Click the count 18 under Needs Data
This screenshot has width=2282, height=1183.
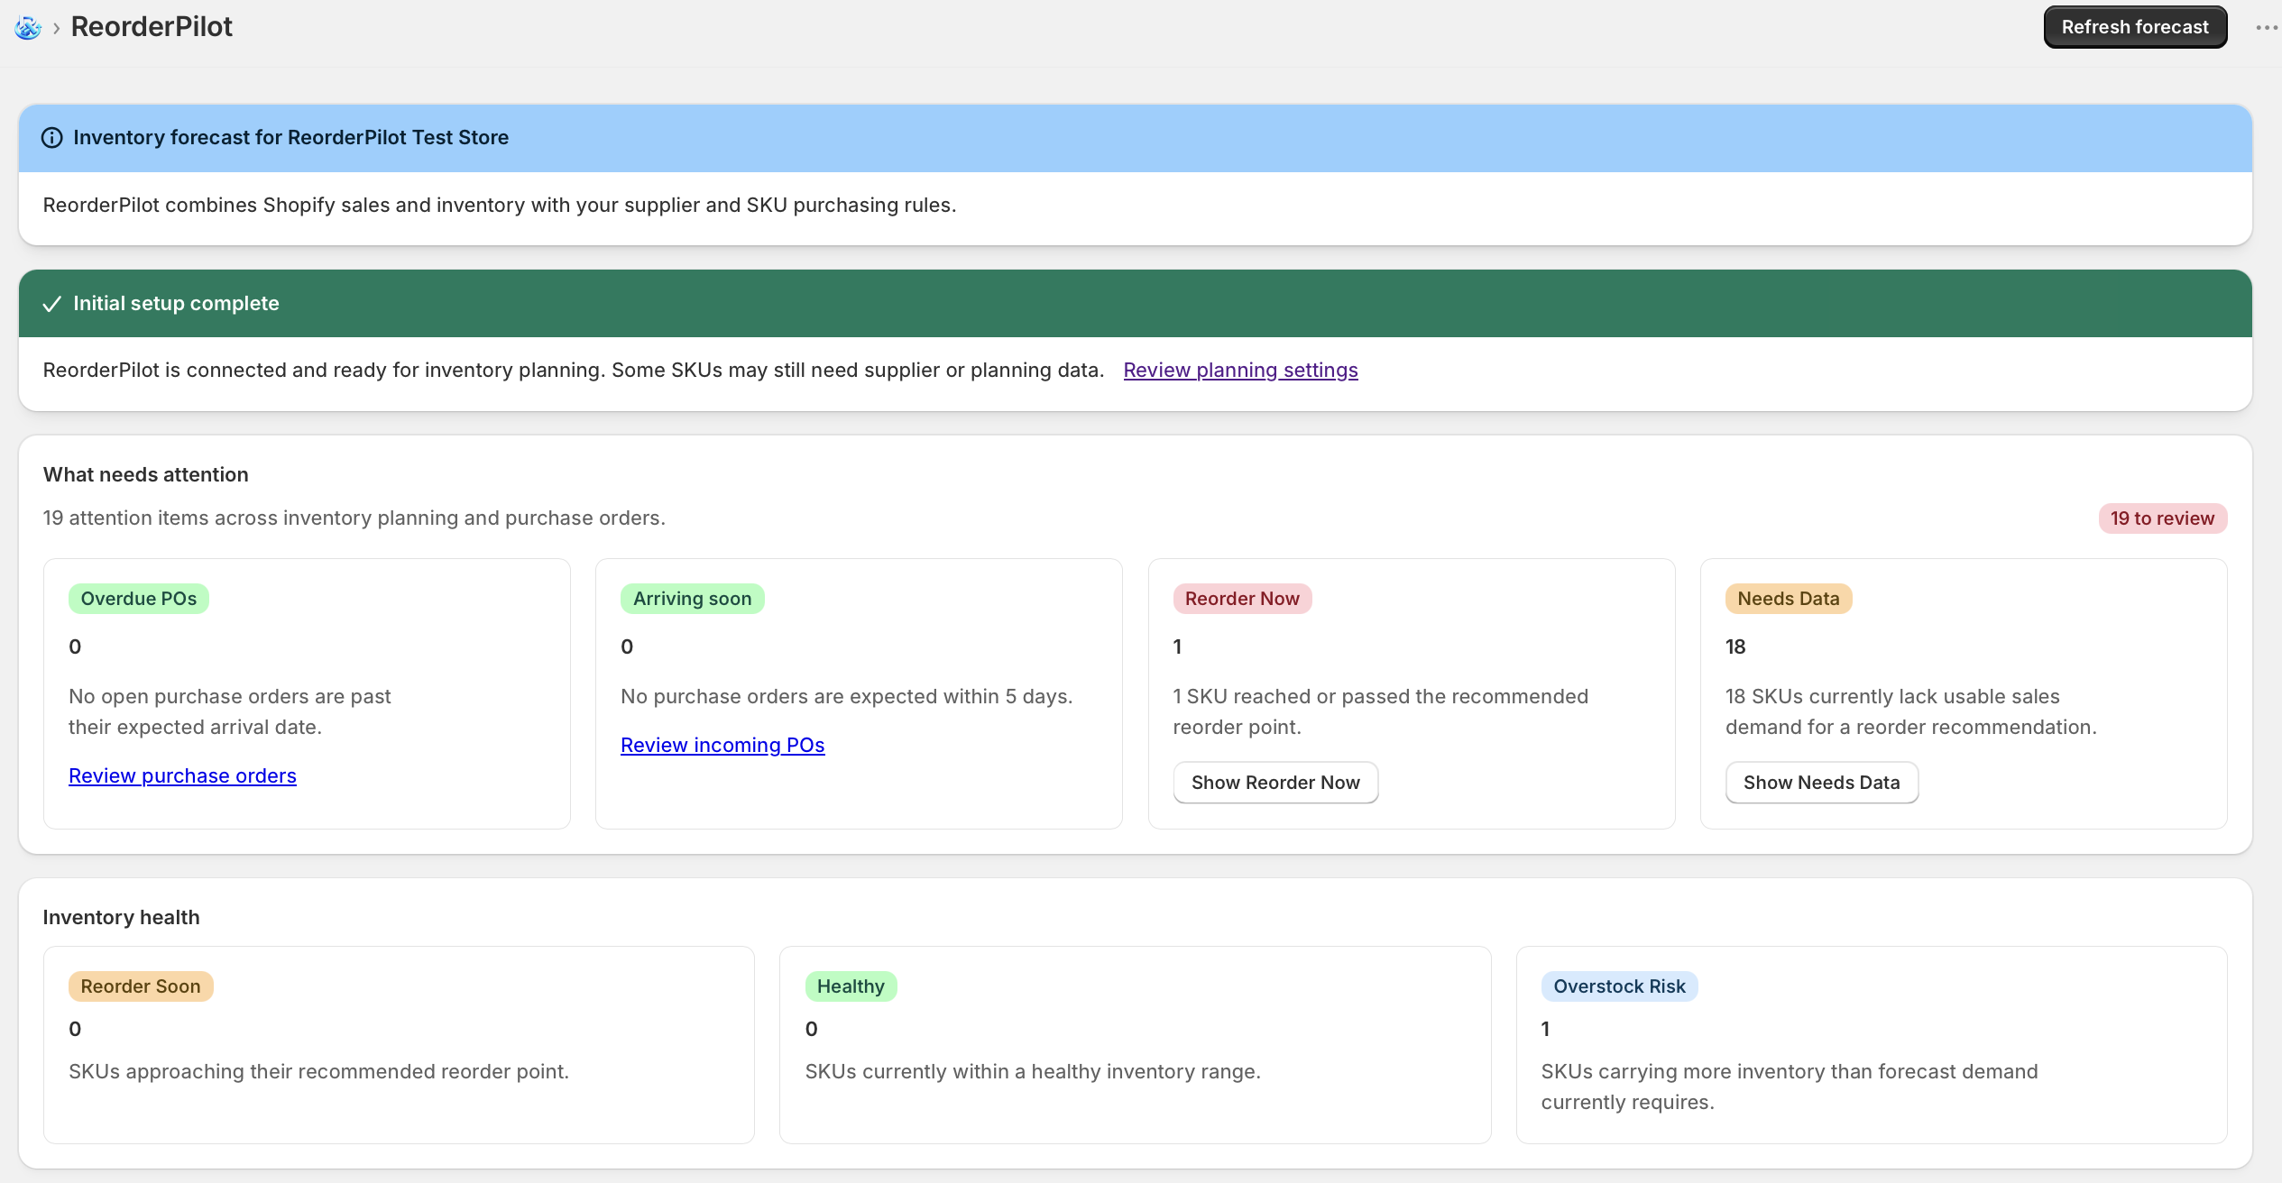pyautogui.click(x=1735, y=647)
